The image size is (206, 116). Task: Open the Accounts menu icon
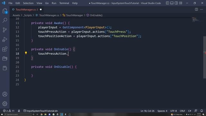pos(5,94)
